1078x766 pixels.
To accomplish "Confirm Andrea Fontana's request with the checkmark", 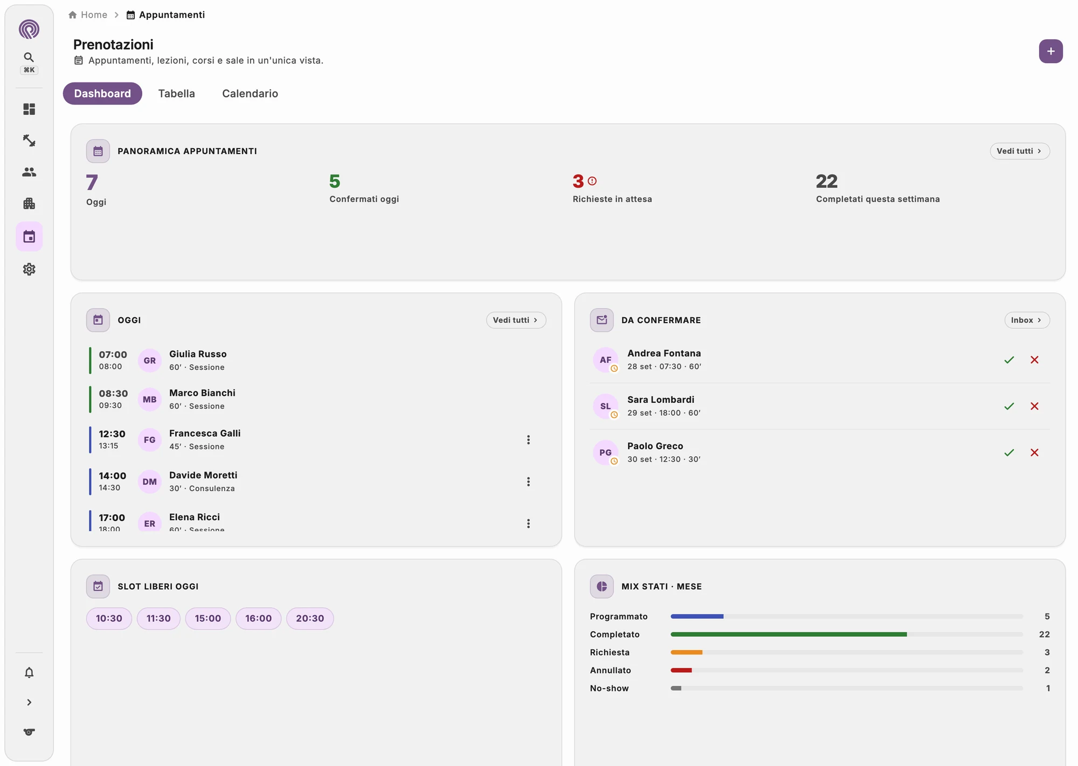I will click(1009, 360).
